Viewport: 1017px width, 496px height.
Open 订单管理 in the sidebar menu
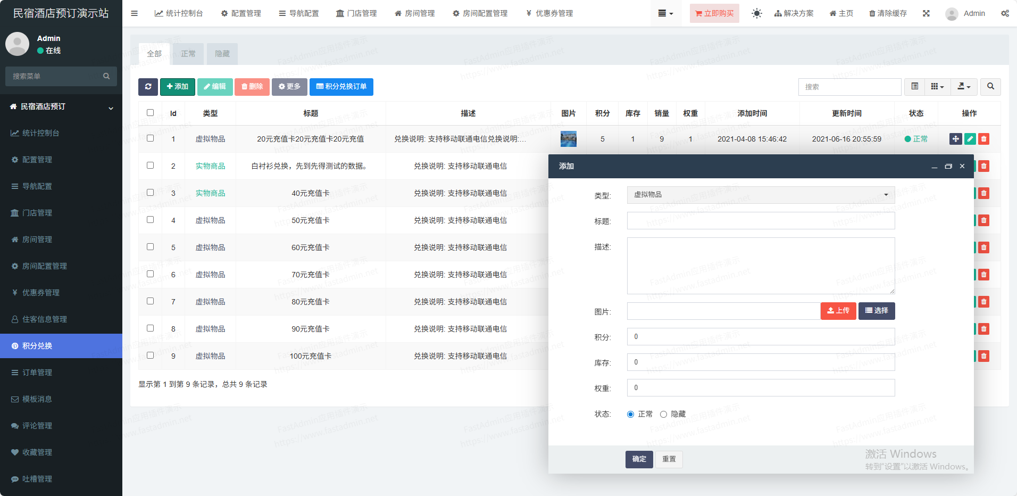(37, 373)
